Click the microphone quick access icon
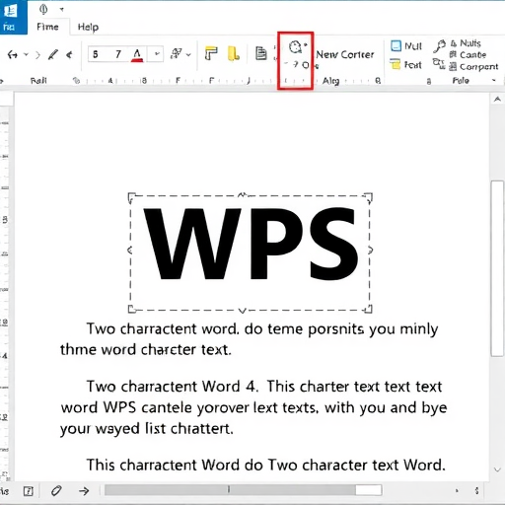This screenshot has width=505, height=505. 43,9
